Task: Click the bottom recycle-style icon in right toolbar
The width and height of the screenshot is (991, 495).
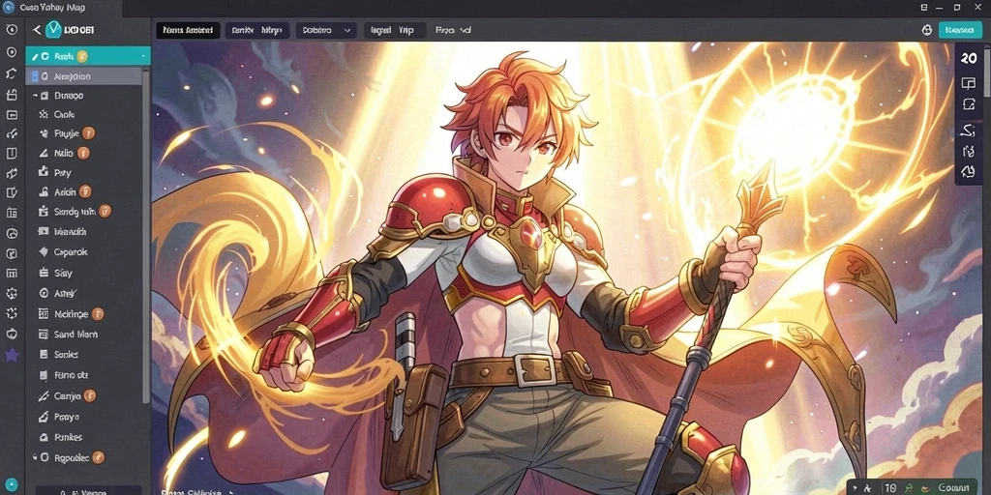Action: click(968, 171)
